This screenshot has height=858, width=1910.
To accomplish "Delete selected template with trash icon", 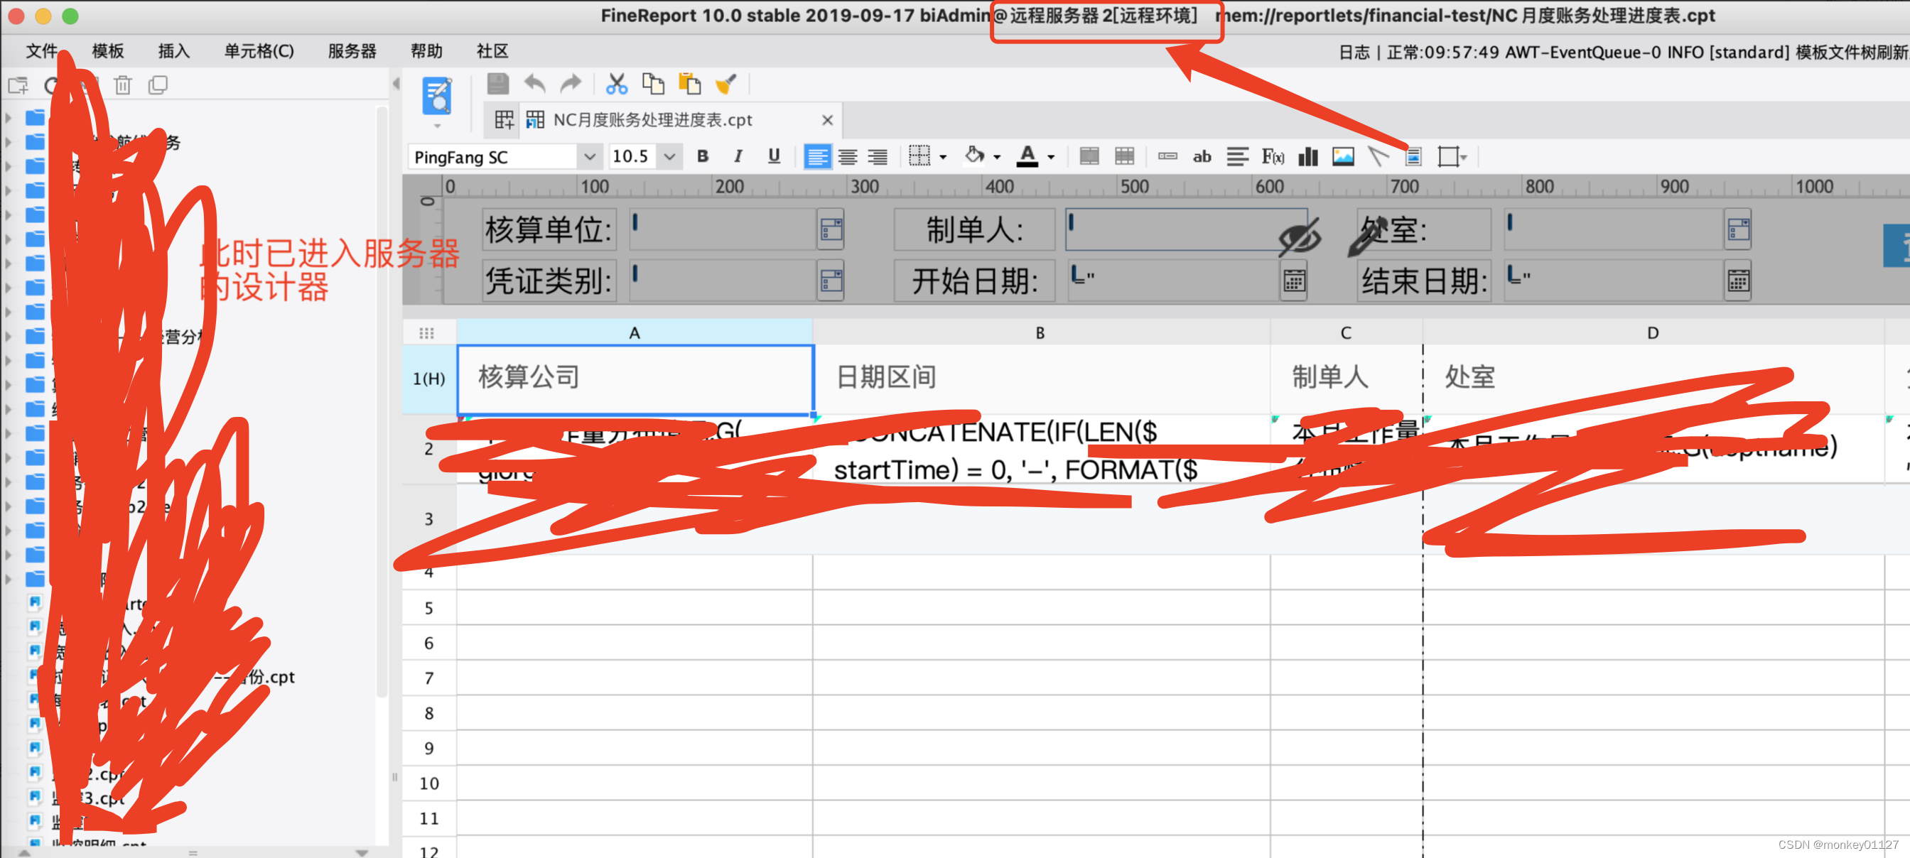I will click(123, 86).
